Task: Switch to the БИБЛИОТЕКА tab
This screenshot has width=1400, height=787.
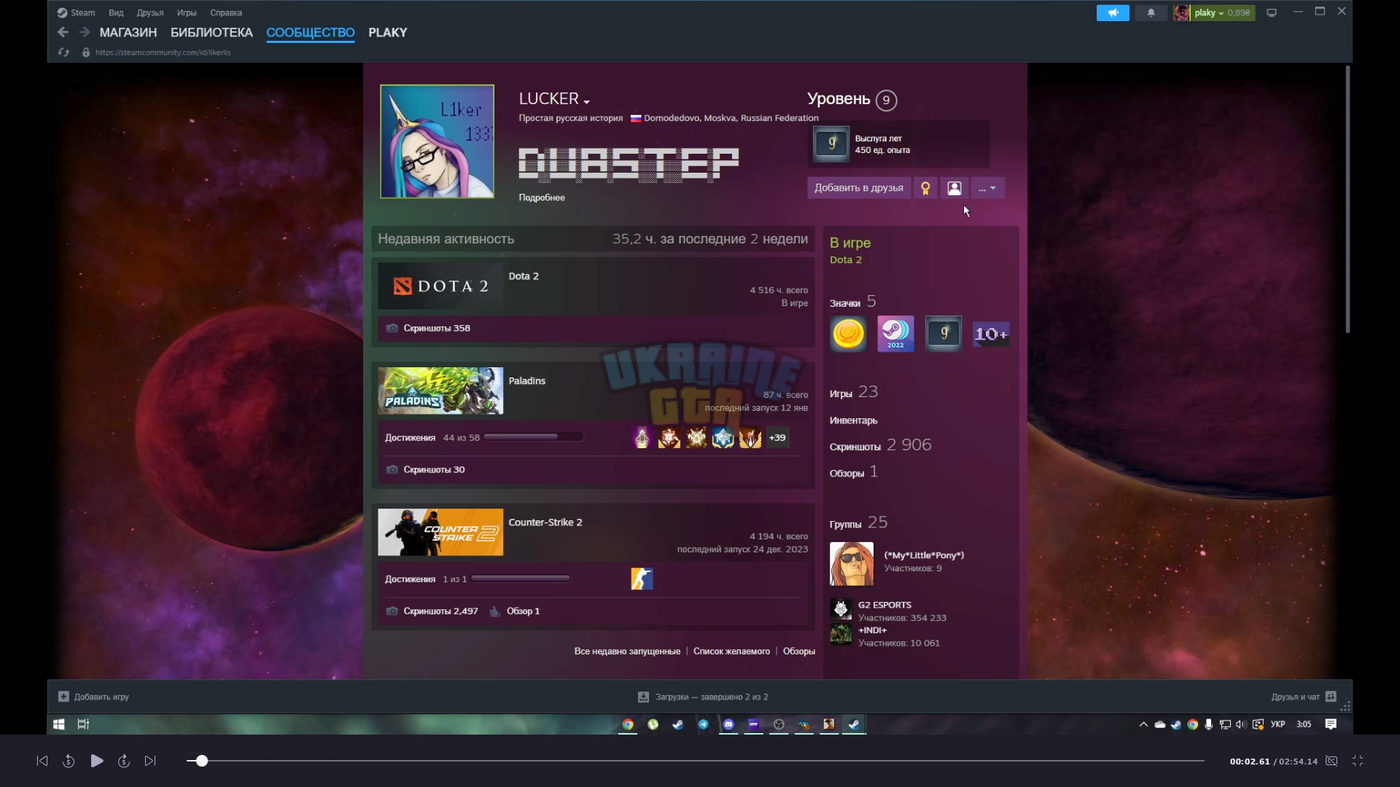Action: point(211,32)
